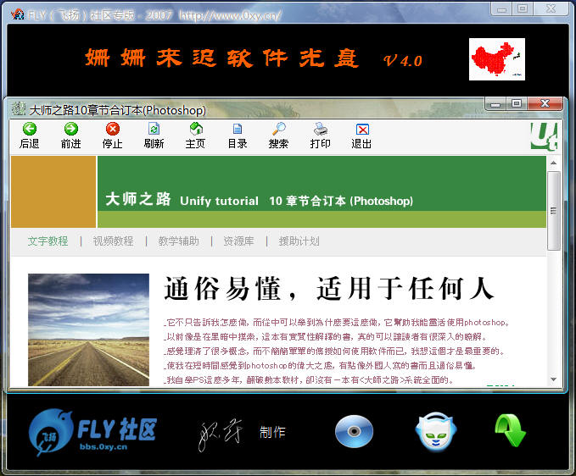The image size is (576, 476).
Task: Click the FLY window title bar icon
Action: point(17,14)
